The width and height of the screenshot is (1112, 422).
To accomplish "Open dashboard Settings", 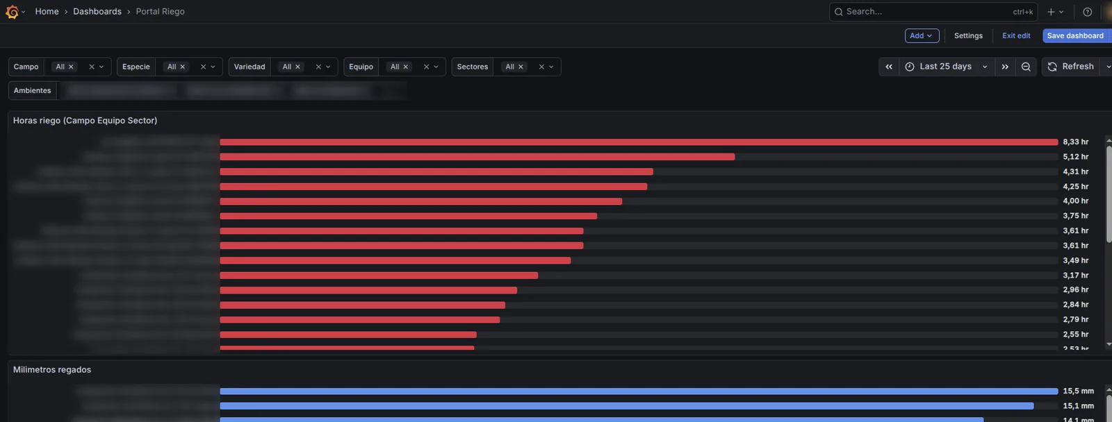I will [968, 35].
